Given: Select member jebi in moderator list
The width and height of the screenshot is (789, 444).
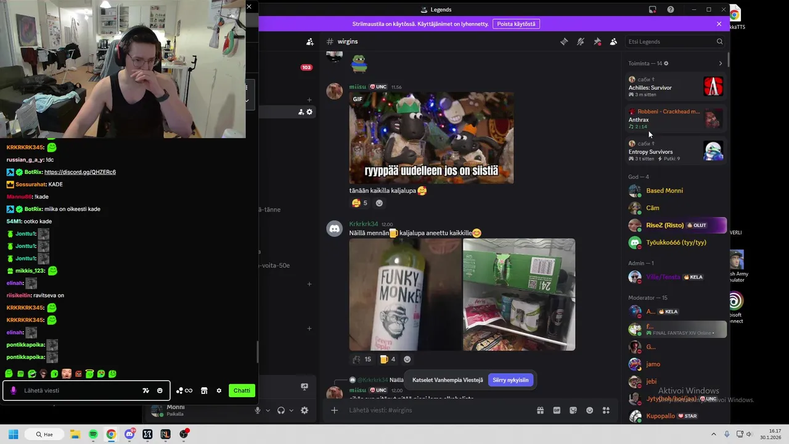Looking at the screenshot, I should coord(676,381).
